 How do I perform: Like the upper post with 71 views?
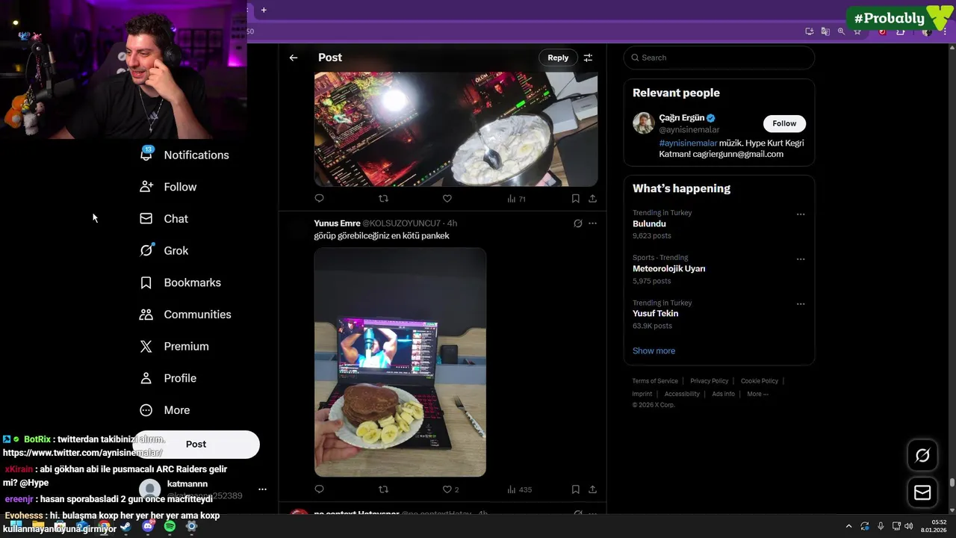point(447,198)
